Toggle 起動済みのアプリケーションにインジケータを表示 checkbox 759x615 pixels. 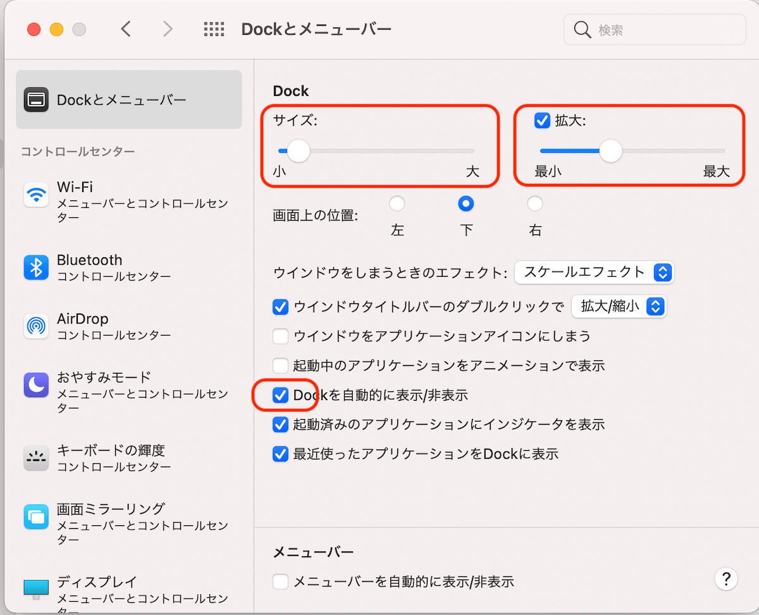tap(280, 424)
